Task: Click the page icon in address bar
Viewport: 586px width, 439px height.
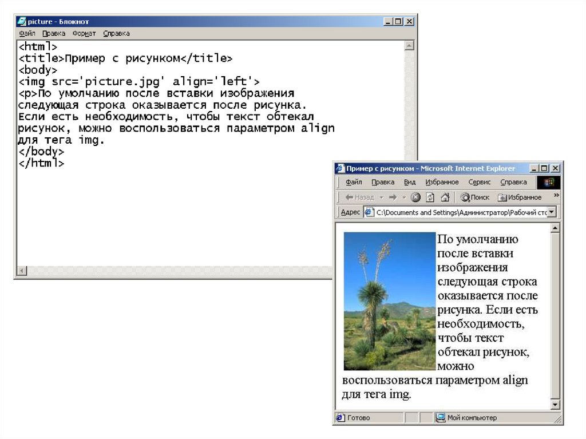Action: (369, 212)
